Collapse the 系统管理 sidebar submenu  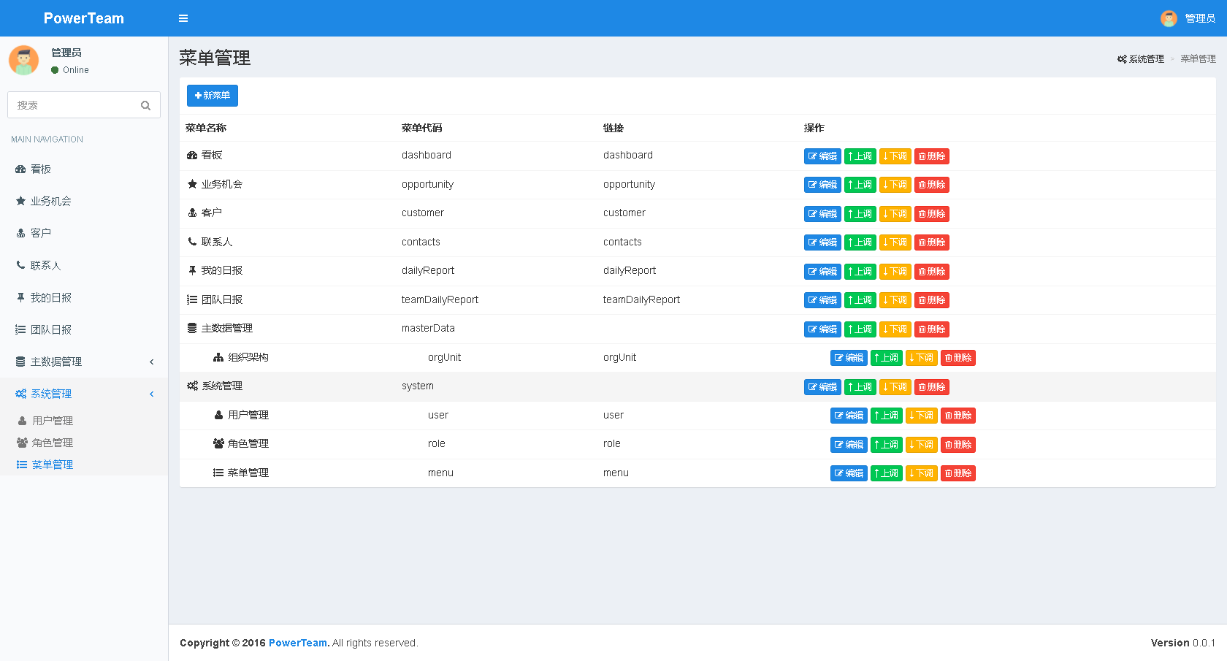[151, 393]
